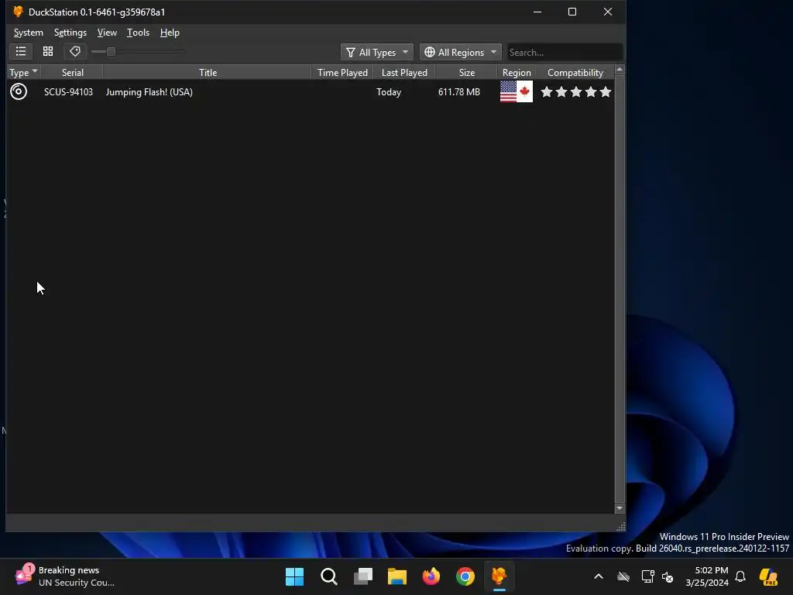Maximize the DuckStation window
The width and height of the screenshot is (793, 595).
coord(572,12)
